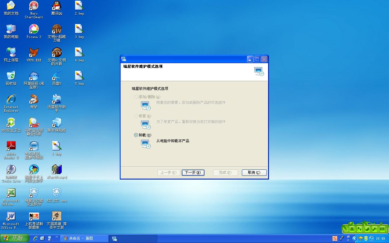Select the 文明4-超越刀锋 game shortcut

click(x=57, y=33)
